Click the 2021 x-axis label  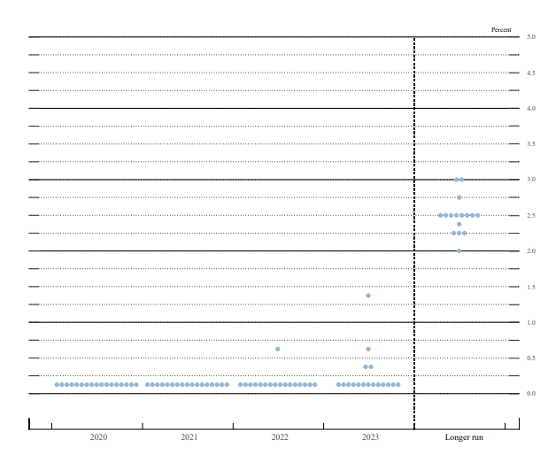pos(189,437)
